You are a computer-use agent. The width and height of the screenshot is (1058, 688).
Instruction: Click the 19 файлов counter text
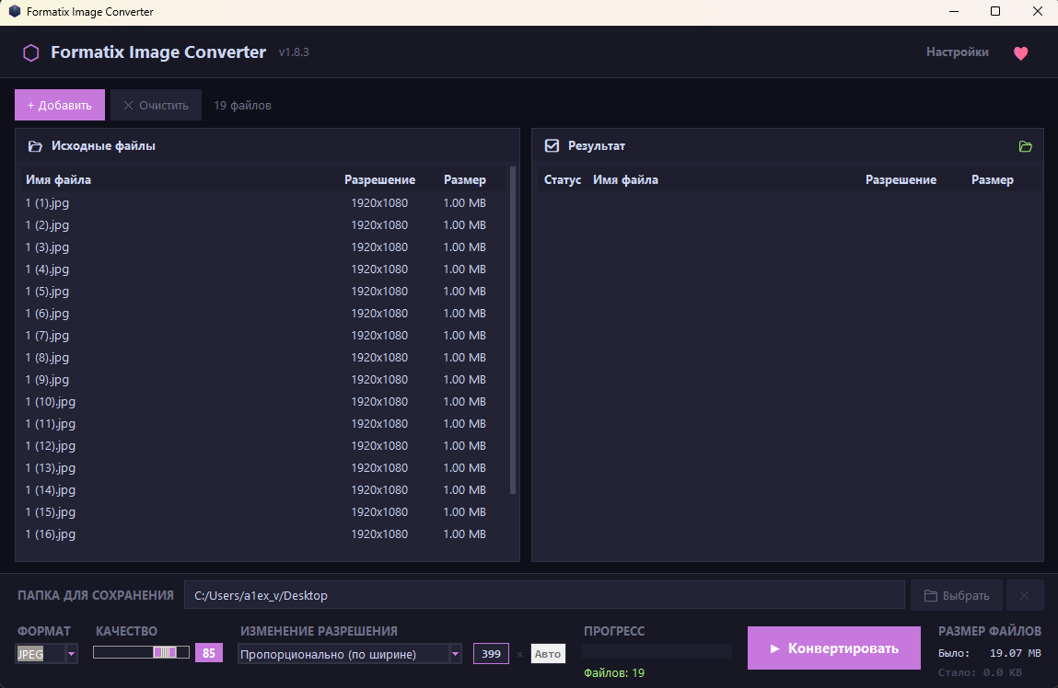pos(242,105)
